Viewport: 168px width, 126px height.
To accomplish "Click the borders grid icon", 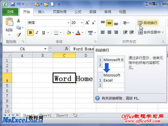I will (56, 33).
